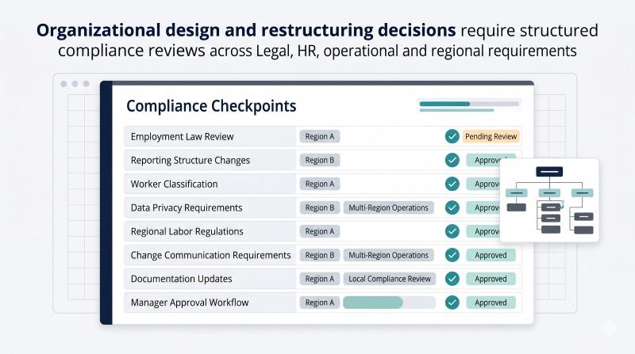Screen dimensions: 635x354
Task: Click the checkmark in Change Communication Requirements row
Action: 452,255
